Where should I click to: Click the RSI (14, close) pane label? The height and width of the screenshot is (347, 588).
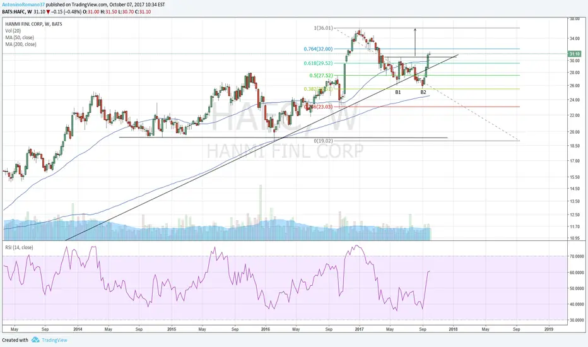click(x=19, y=247)
